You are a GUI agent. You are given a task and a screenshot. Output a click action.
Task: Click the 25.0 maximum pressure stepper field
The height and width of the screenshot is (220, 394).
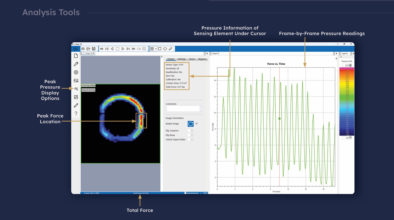(347, 65)
